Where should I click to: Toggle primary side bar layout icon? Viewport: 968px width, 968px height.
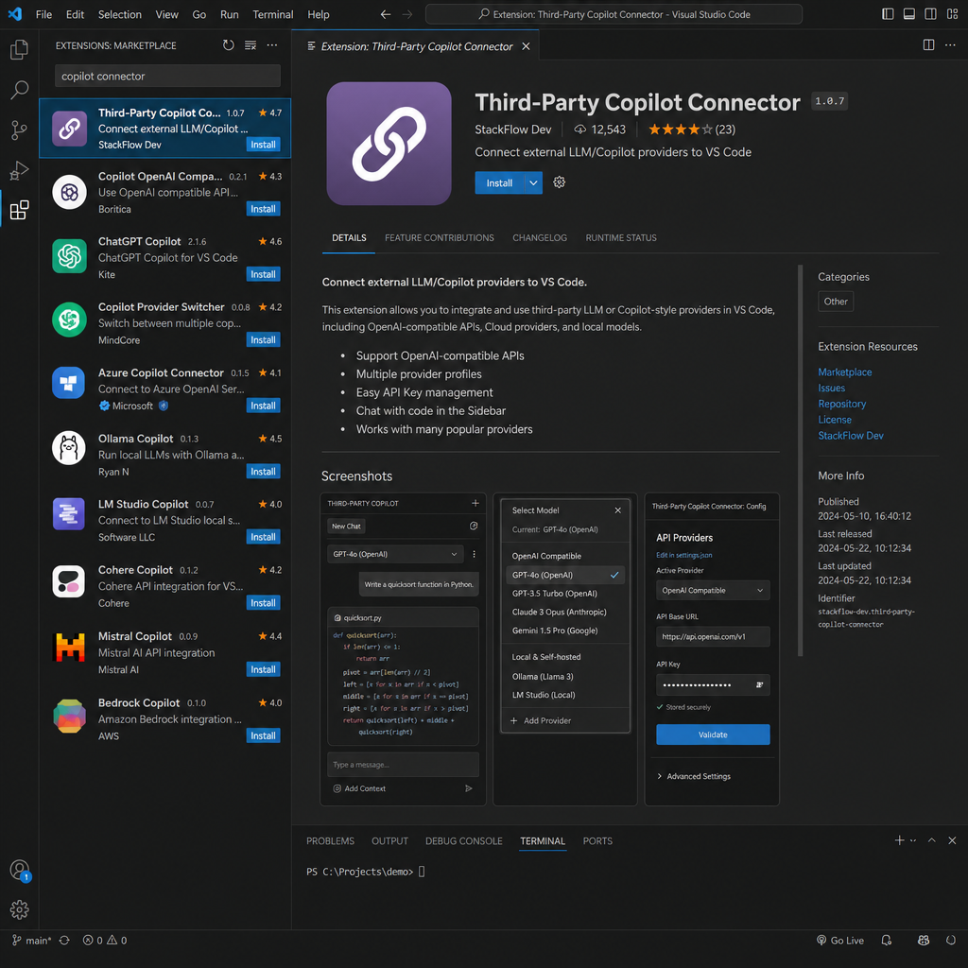[888, 13]
